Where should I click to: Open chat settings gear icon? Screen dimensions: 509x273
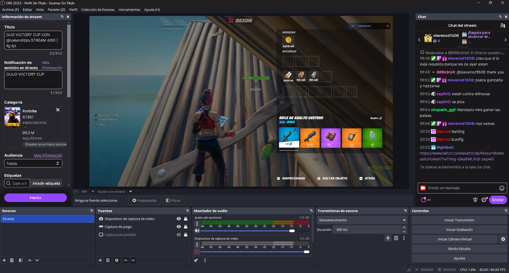484,200
